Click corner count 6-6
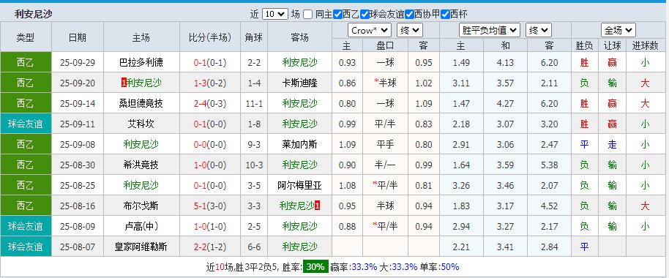 (x=254, y=247)
